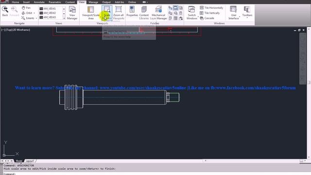Open Mechanical Layer Manager
The height and width of the screenshot is (175, 311).
point(158,13)
